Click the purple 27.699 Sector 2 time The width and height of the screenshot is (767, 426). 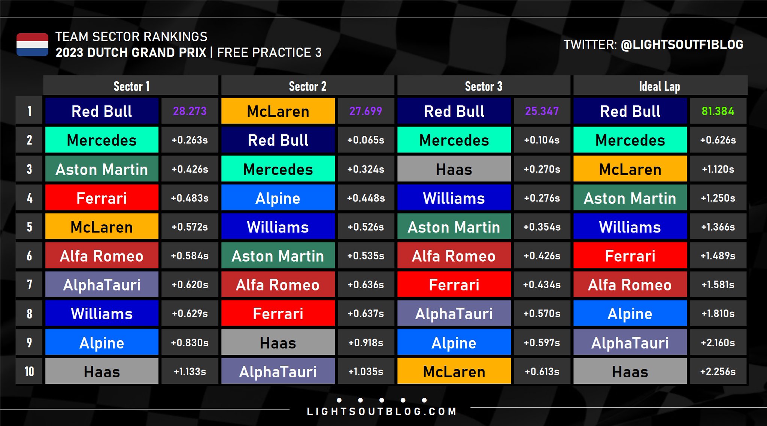pyautogui.click(x=366, y=111)
